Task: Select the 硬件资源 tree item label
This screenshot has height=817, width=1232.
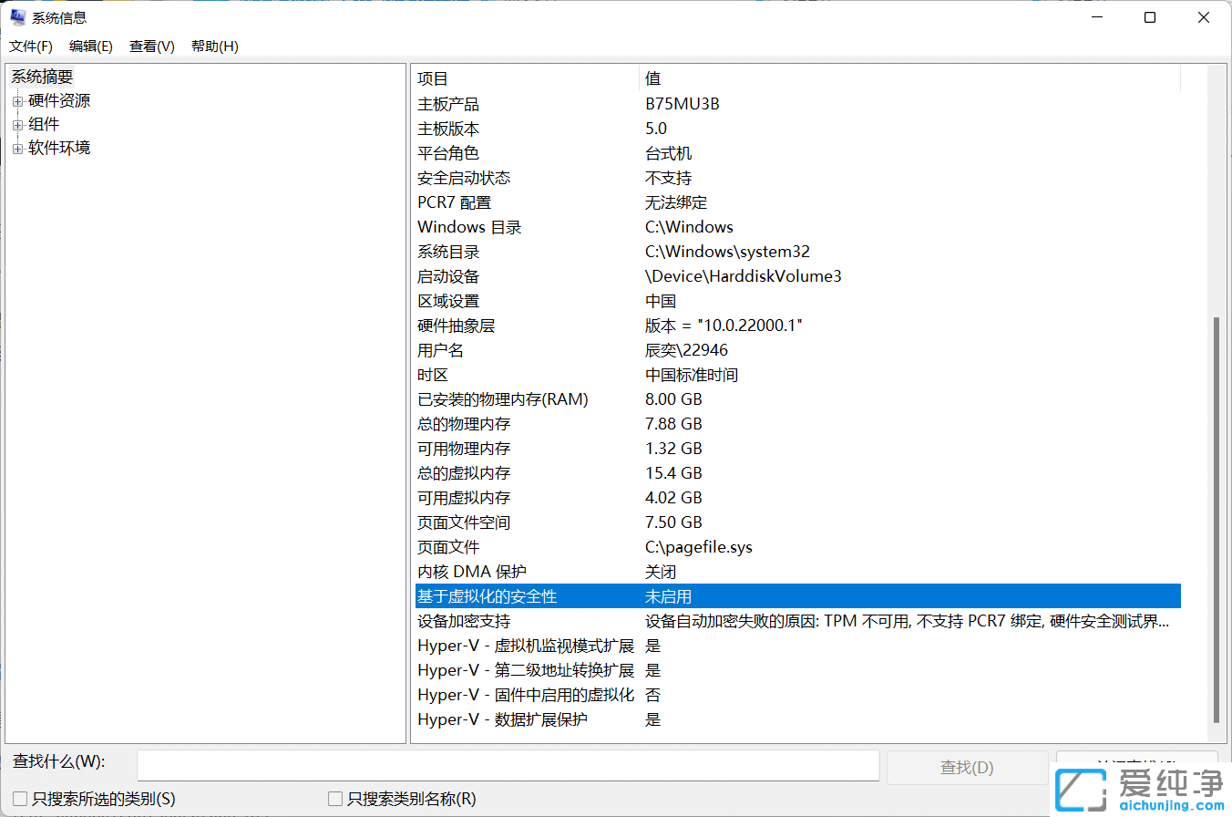Action: [59, 101]
